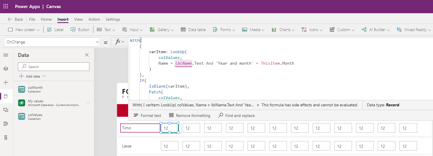Switch to the View tab

point(78,19)
